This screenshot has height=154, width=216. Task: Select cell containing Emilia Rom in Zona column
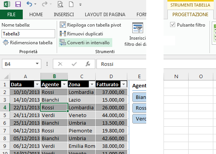81,146
